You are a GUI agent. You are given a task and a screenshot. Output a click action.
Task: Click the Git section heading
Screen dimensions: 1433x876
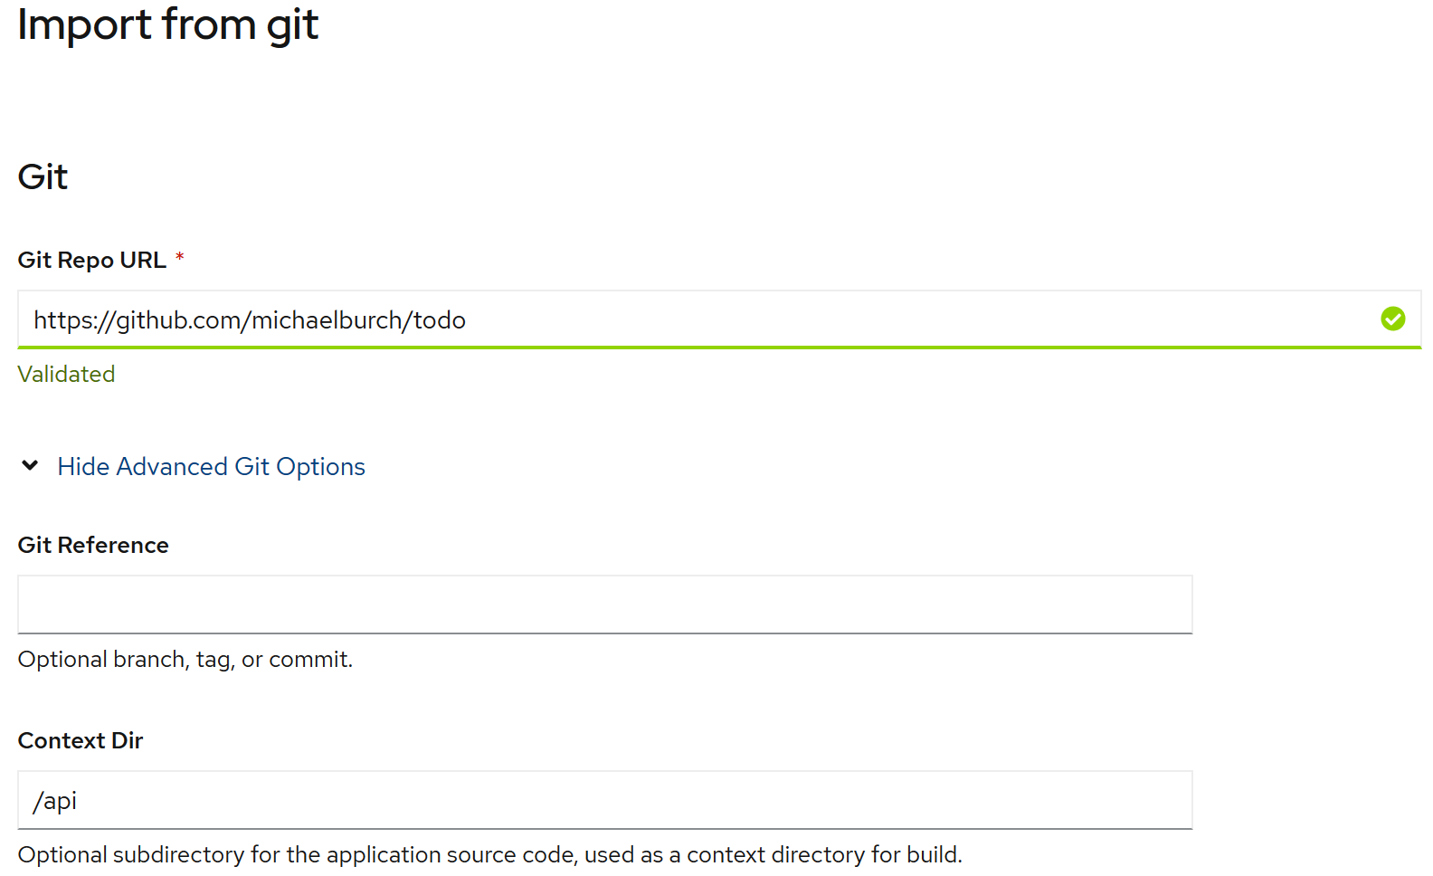43,177
